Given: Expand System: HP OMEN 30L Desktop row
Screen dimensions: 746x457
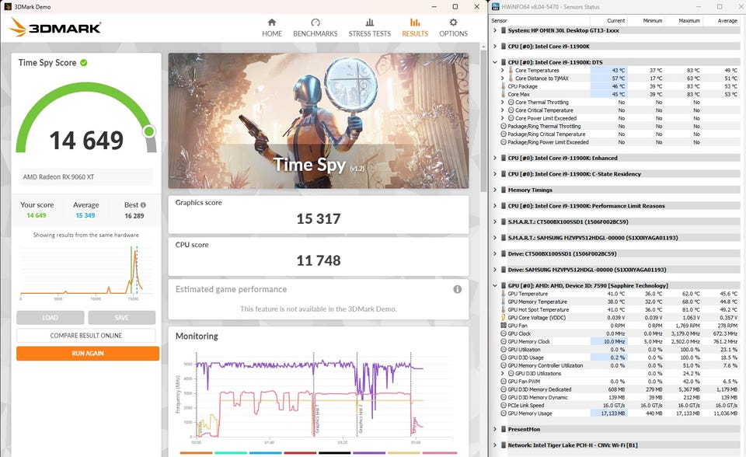Looking at the screenshot, I should (495, 30).
